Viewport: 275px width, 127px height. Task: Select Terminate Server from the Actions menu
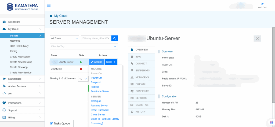[100, 91]
